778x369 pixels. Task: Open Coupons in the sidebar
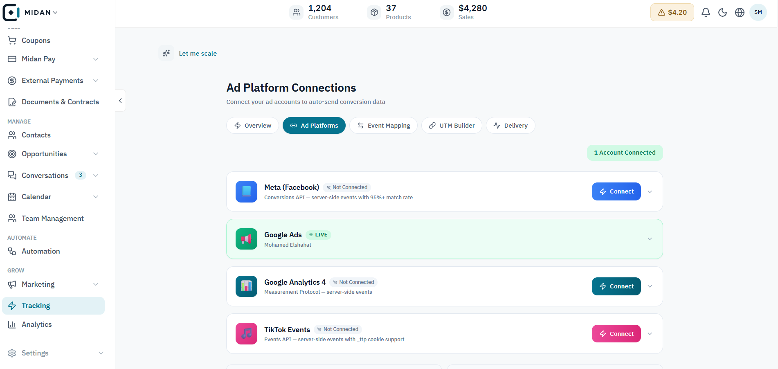[x=53, y=40]
